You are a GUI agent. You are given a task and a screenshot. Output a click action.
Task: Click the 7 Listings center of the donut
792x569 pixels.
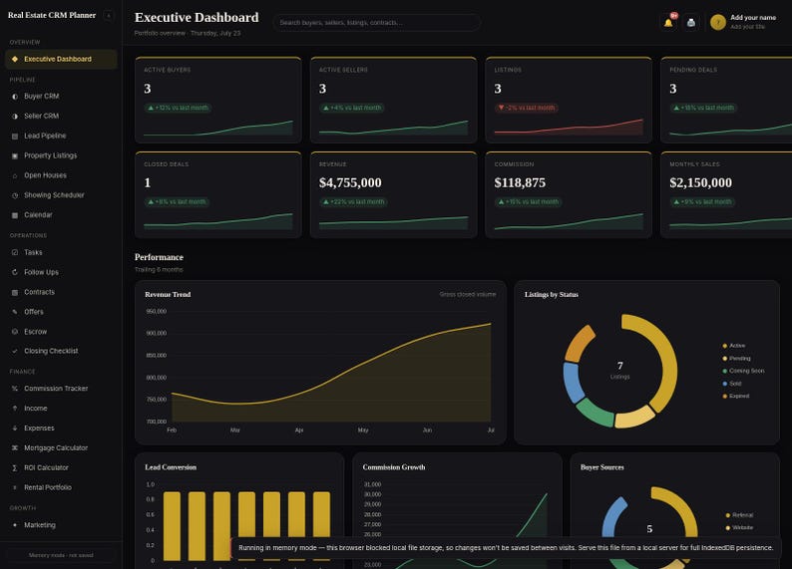point(619,370)
